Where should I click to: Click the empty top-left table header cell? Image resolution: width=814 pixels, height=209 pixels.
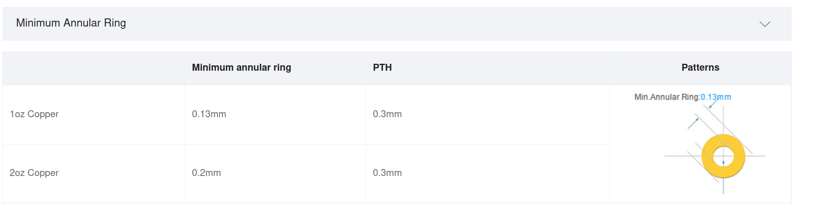pyautogui.click(x=94, y=68)
